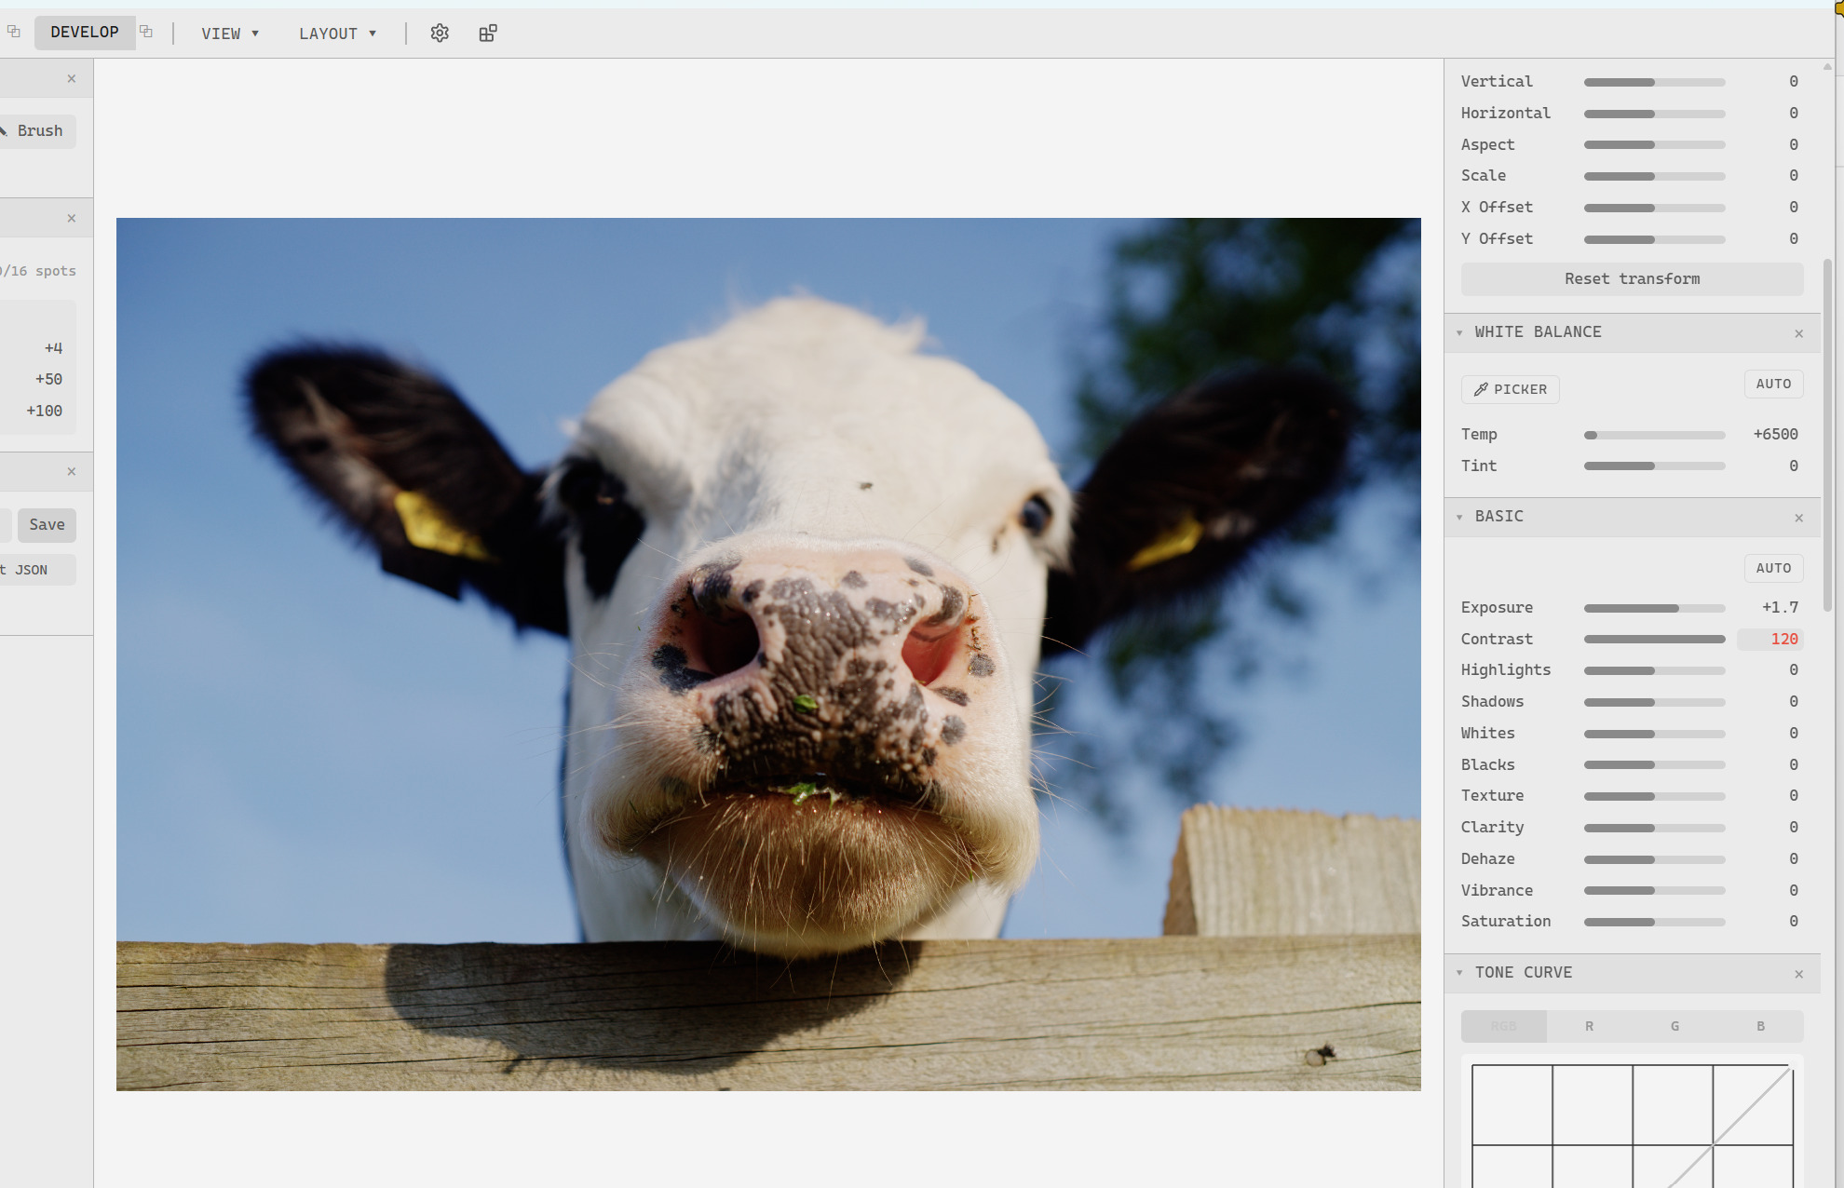Close the TONE CURVE panel
Screen dimensions: 1844x1188
click(1798, 974)
